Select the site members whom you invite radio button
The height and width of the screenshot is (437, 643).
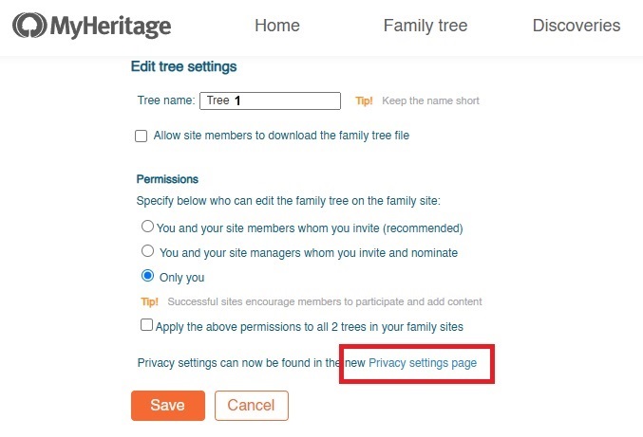[147, 227]
